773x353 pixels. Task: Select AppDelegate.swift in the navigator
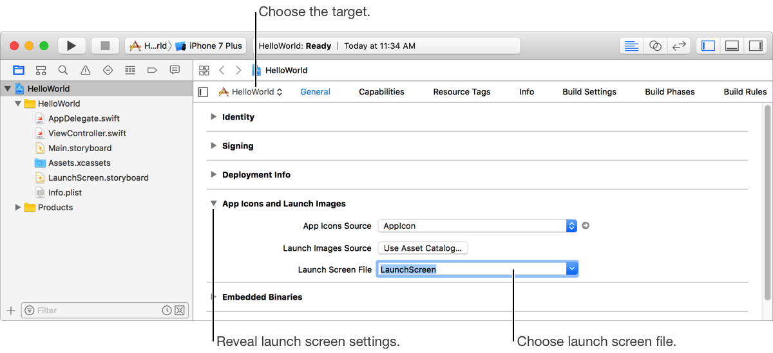point(84,118)
